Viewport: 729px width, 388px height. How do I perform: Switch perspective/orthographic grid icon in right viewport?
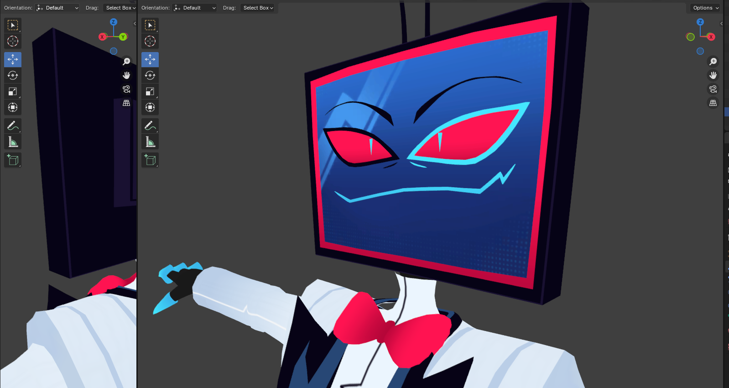tap(713, 103)
